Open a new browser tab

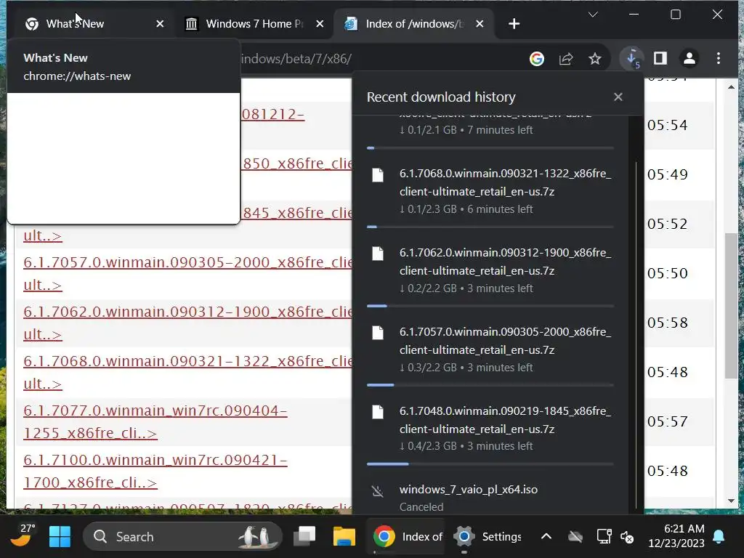(x=514, y=24)
